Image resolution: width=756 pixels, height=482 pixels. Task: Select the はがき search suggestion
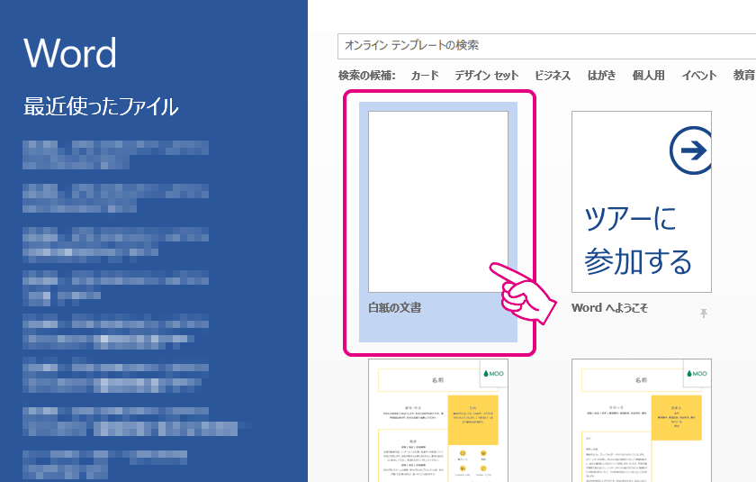tap(602, 76)
